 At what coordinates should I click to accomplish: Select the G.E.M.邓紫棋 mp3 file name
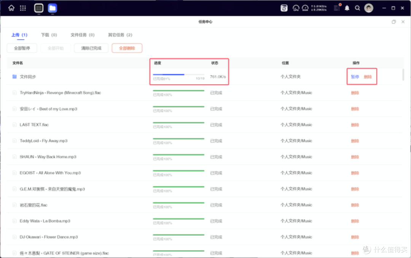(52, 189)
